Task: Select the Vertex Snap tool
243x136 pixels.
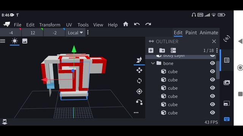Action: [139, 102]
